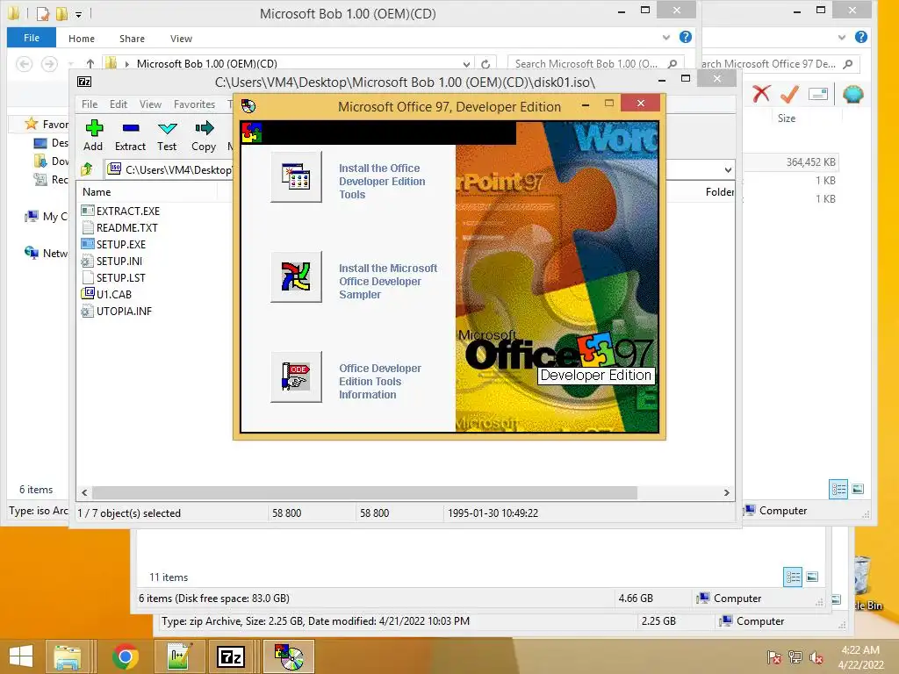This screenshot has width=899, height=674.
Task: Open File Explorer from the taskbar
Action: 67,656
